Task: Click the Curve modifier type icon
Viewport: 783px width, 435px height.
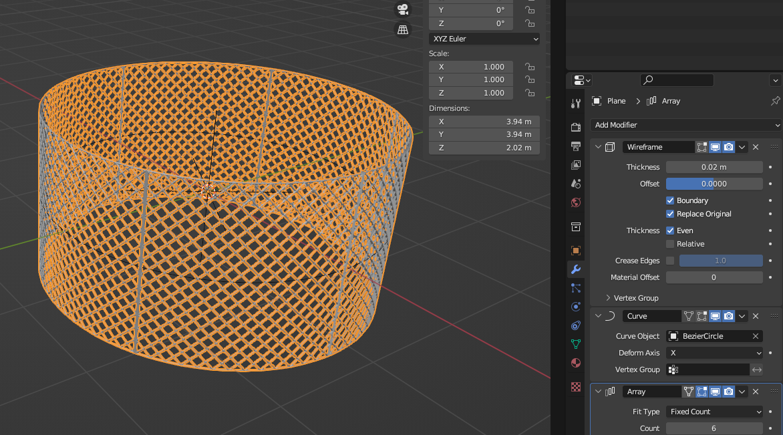Action: click(x=610, y=316)
